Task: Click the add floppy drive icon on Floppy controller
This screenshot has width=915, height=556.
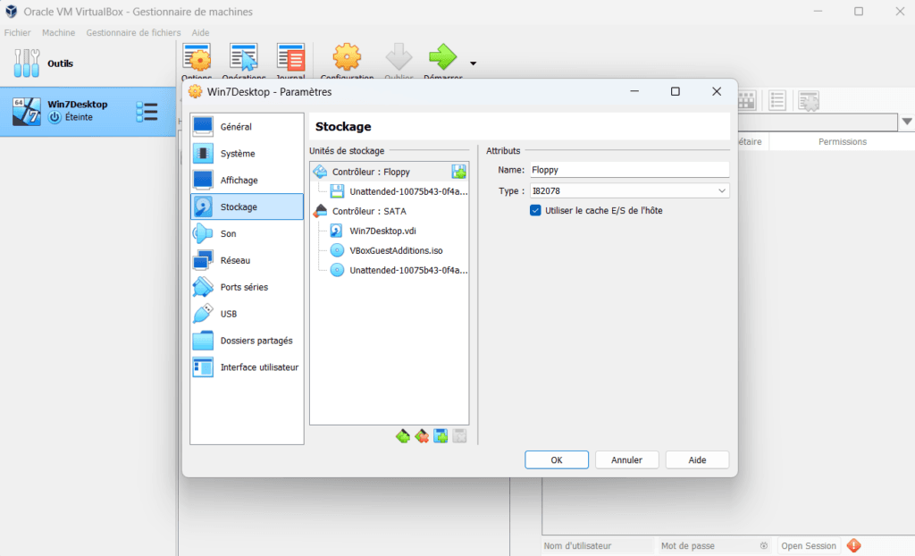Action: (458, 172)
